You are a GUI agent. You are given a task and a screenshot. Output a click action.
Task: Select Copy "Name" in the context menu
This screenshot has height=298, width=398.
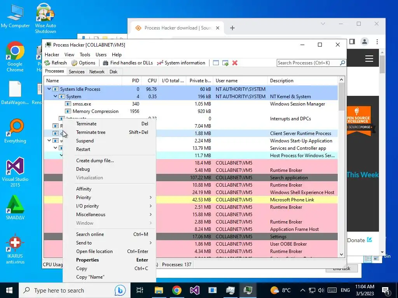(109, 277)
